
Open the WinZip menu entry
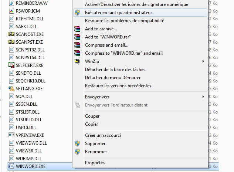click(140, 61)
